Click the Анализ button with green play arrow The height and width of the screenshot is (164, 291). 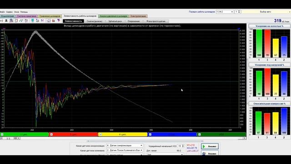210,146
